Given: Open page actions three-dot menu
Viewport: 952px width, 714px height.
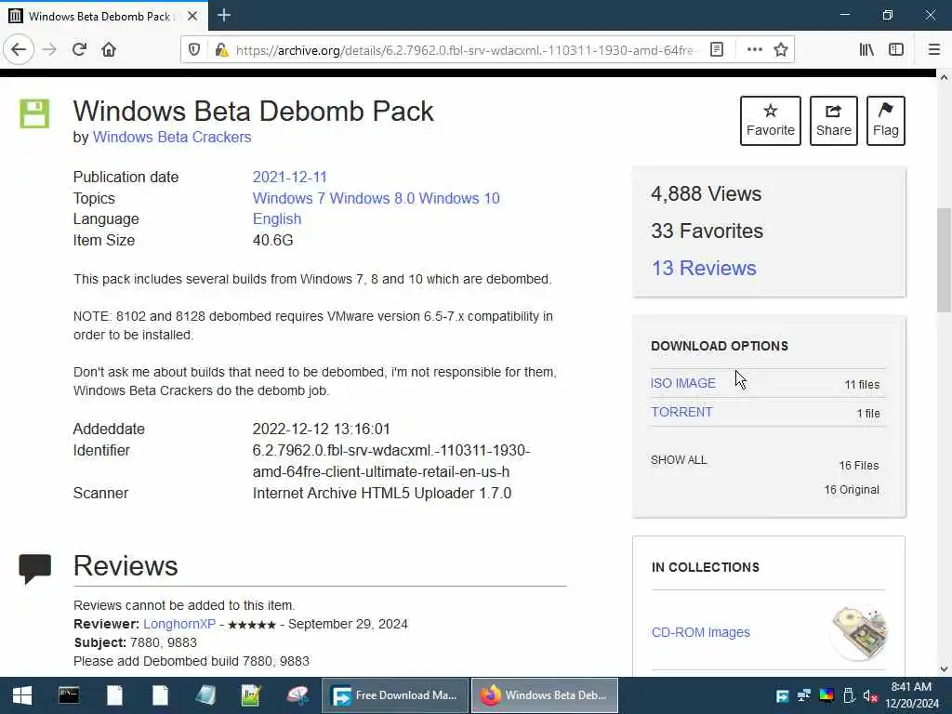Looking at the screenshot, I should click(x=754, y=50).
